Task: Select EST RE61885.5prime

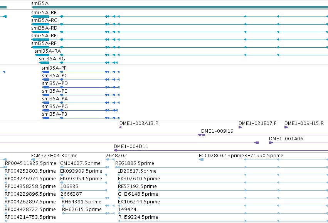Action: click(x=135, y=163)
